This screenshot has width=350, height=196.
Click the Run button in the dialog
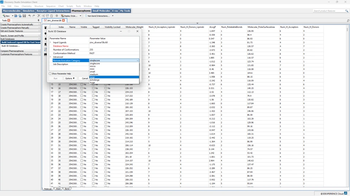pyautogui.click(x=55, y=78)
